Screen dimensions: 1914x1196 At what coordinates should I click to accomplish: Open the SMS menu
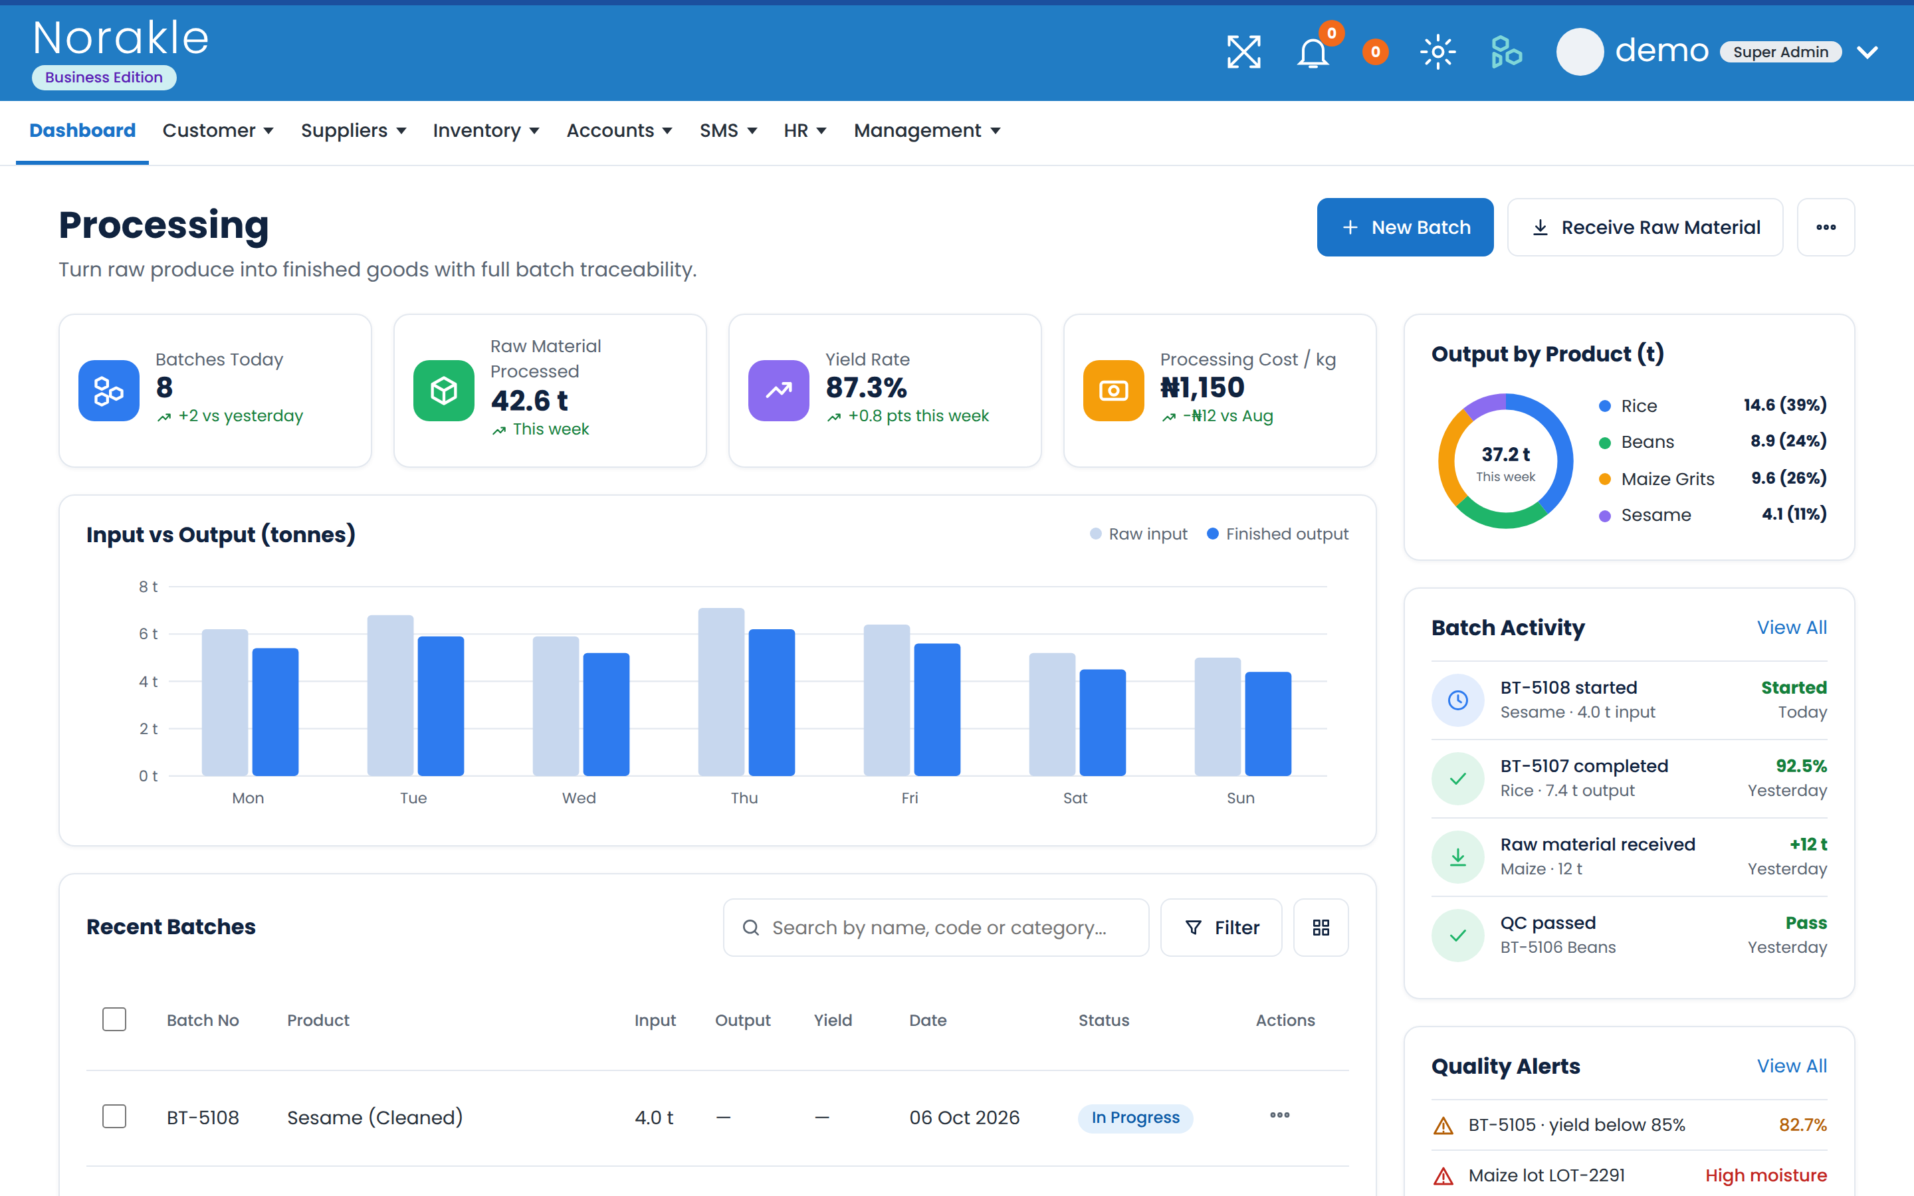(x=728, y=130)
